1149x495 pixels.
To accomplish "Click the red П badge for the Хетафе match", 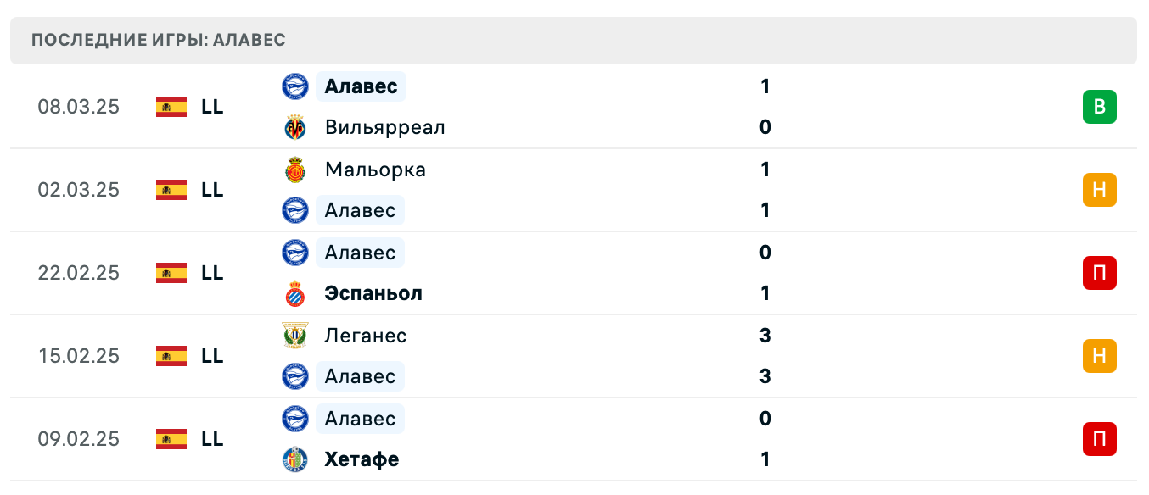I will [1099, 439].
